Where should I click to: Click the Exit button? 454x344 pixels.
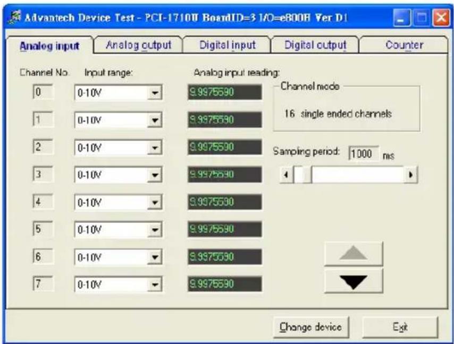point(400,327)
